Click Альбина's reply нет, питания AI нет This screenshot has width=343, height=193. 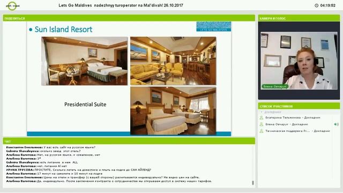click(x=36, y=166)
